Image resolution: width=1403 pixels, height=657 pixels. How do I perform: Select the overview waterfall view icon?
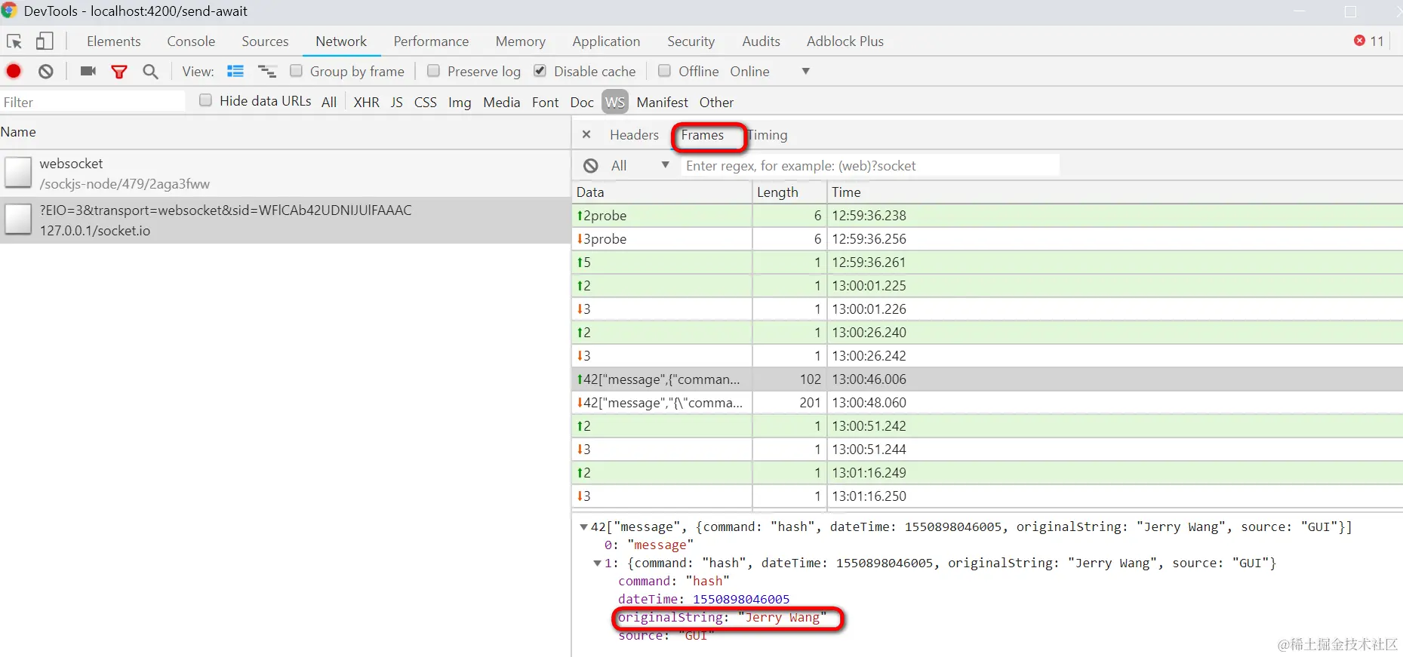pos(267,71)
